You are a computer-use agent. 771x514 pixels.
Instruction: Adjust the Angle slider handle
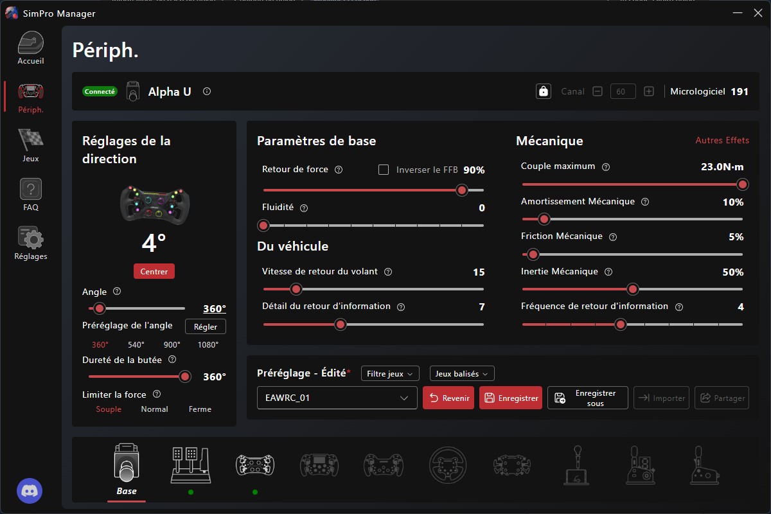pyautogui.click(x=100, y=308)
